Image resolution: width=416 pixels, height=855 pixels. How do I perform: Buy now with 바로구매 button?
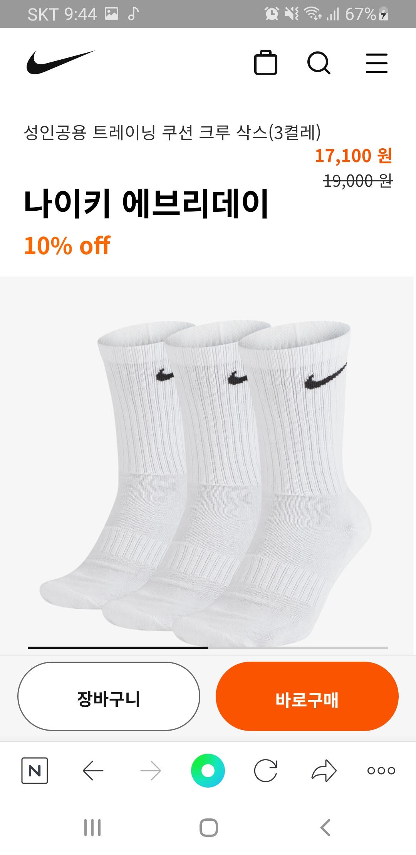tap(307, 696)
